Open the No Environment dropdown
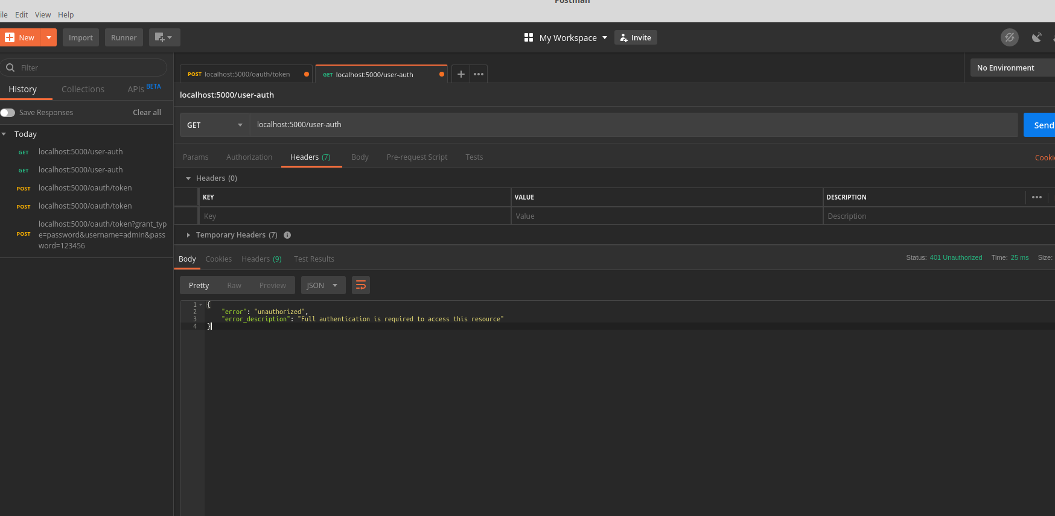The width and height of the screenshot is (1055, 516). tap(1012, 68)
